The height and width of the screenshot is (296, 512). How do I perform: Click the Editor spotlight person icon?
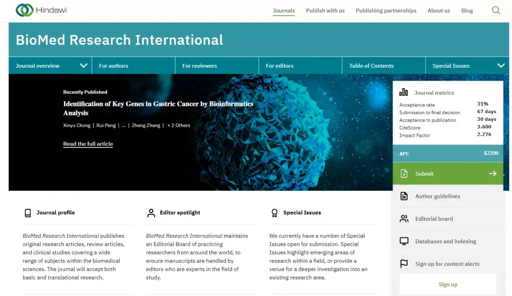tap(151, 213)
